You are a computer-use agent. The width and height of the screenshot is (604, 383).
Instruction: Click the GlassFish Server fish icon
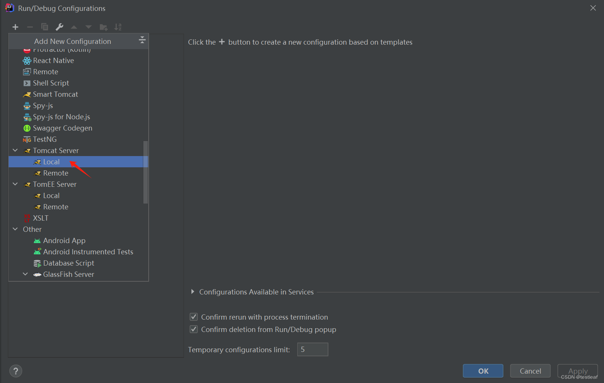pyautogui.click(x=37, y=275)
